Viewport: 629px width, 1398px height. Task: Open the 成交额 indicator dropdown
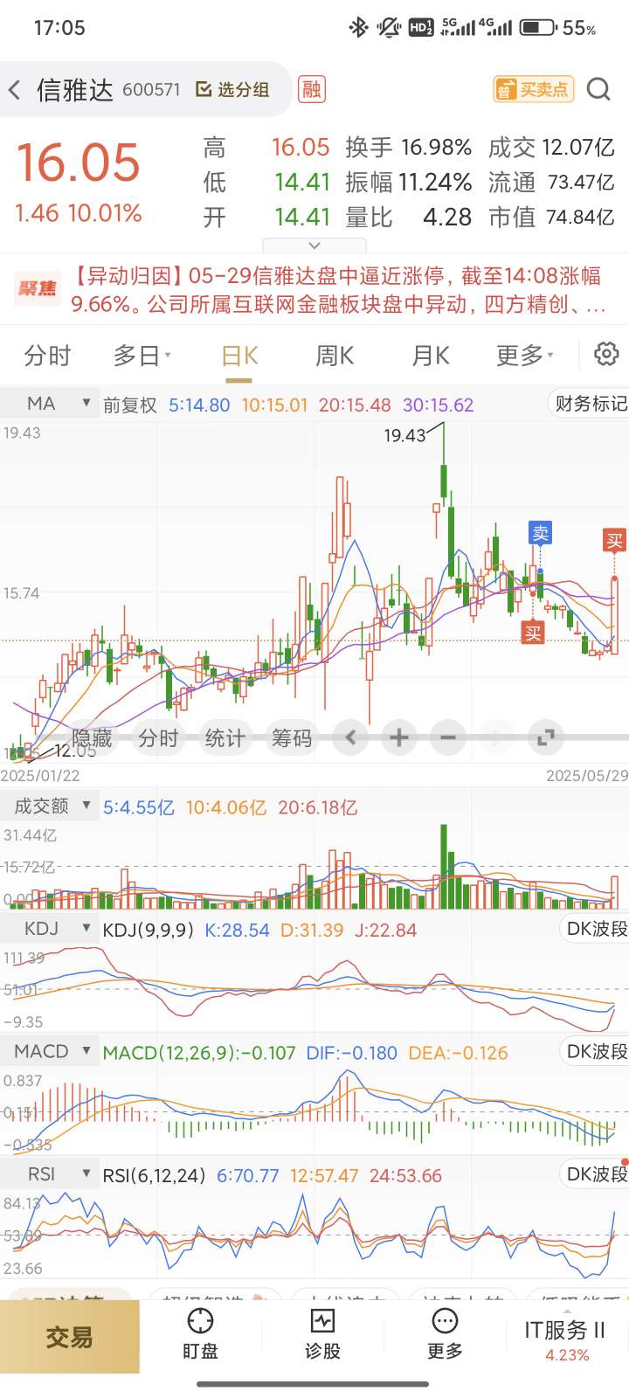49,806
